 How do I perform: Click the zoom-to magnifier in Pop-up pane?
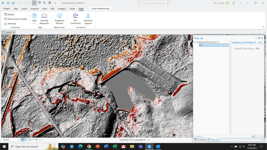click(262, 136)
